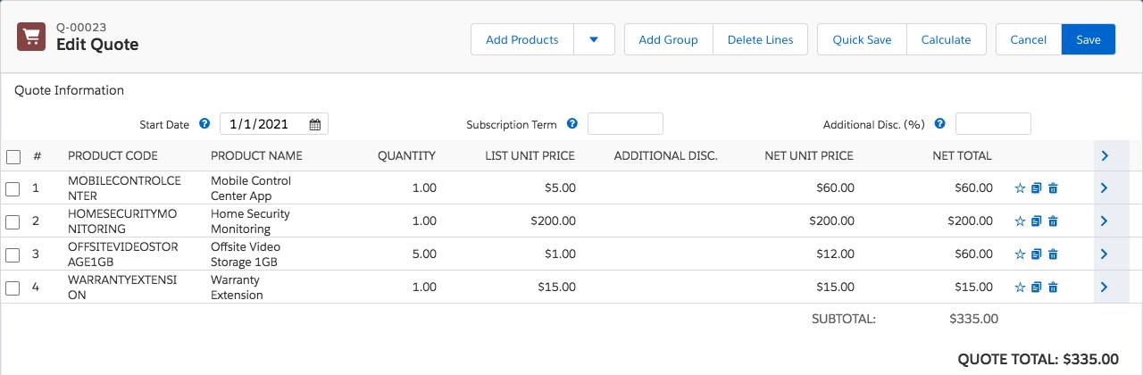Click Quick Save
Viewport: 1143px width, 375px height.
[862, 39]
